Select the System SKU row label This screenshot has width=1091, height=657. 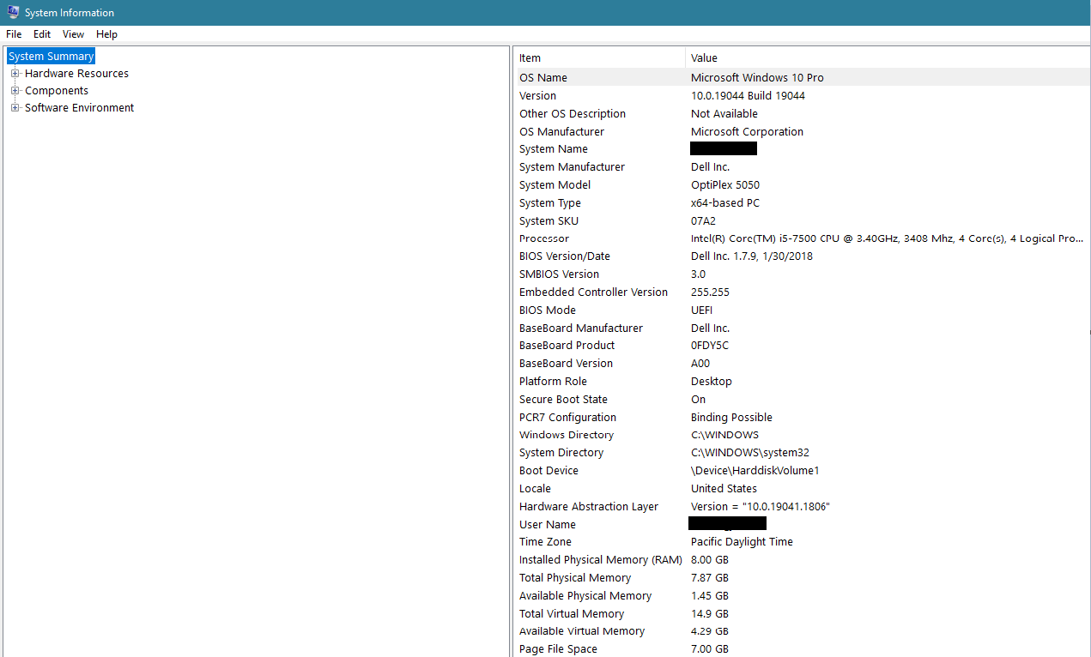pos(549,221)
